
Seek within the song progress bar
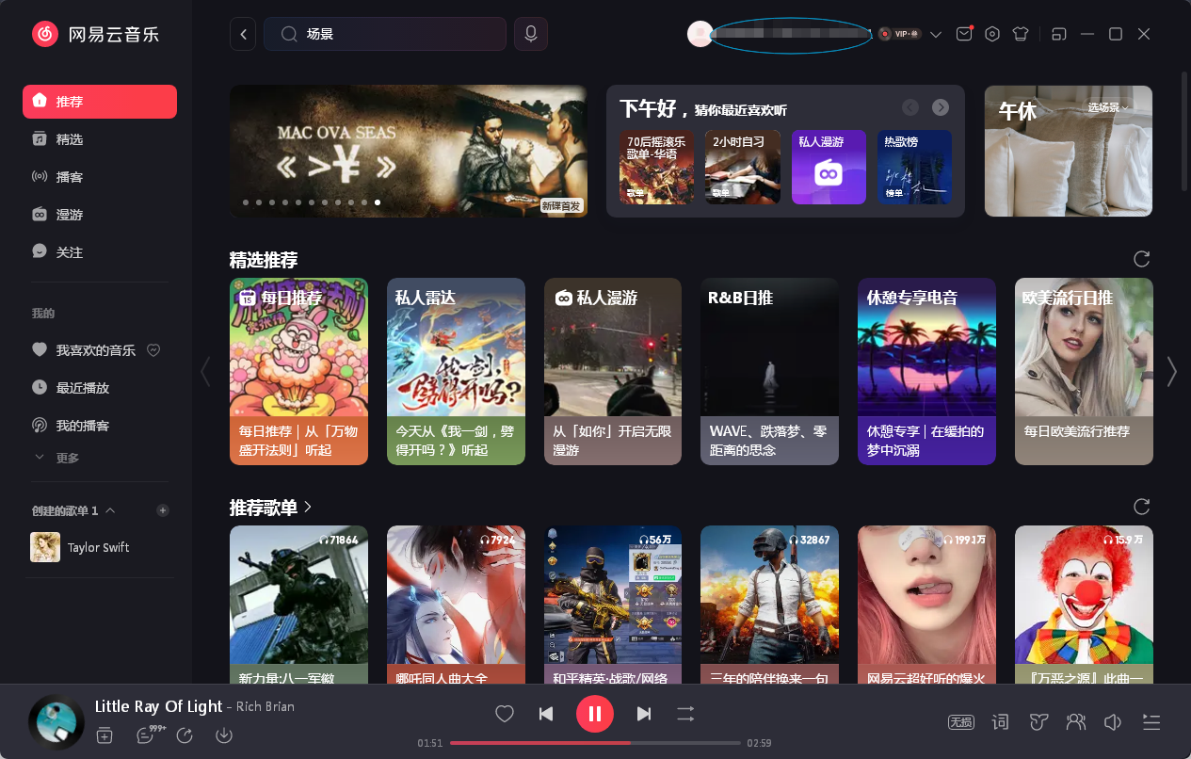click(x=595, y=743)
